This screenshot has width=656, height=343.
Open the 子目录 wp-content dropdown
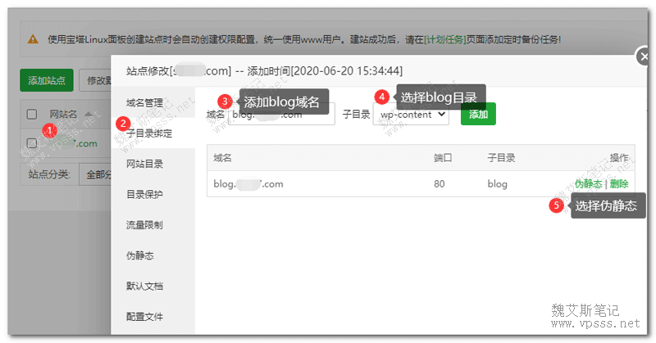click(412, 114)
